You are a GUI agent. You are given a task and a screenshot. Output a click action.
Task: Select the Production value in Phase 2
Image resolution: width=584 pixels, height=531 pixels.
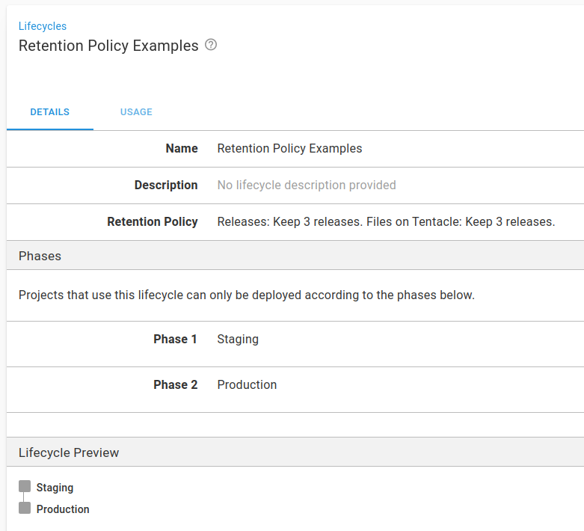[x=247, y=384]
